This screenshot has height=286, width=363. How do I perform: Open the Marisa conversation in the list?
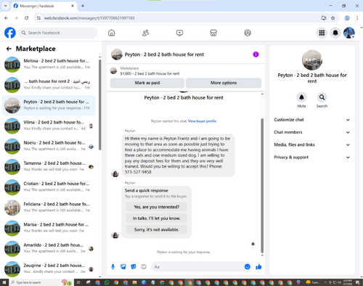(49, 228)
